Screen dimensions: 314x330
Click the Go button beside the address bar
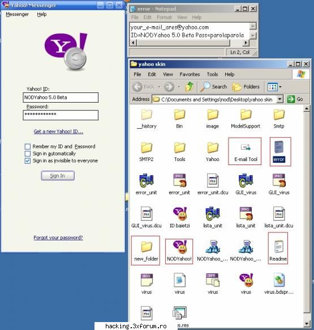pyautogui.click(x=295, y=99)
